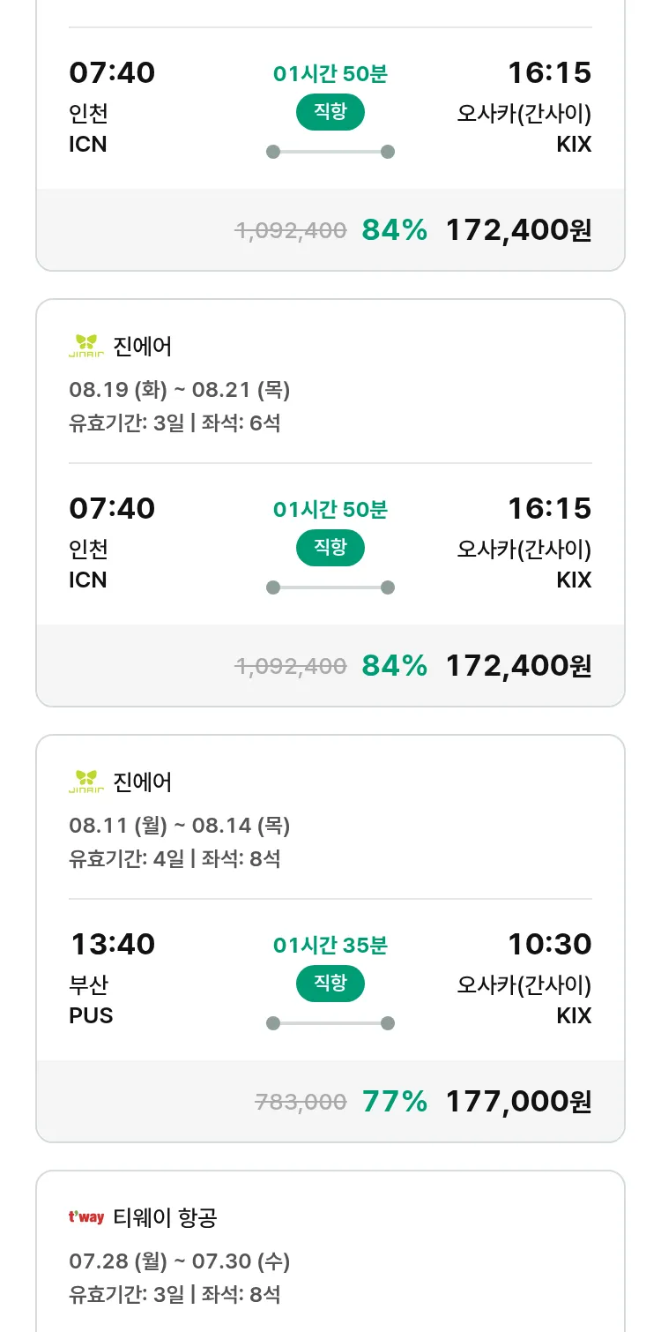The width and height of the screenshot is (661, 1332).
Task: Tap the Jin Air logo on the 08.19 deal
Action: (x=86, y=346)
